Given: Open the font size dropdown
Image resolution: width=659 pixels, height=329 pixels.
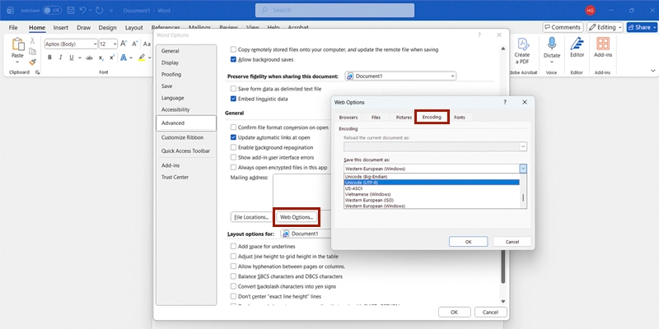Looking at the screenshot, I should (113, 44).
